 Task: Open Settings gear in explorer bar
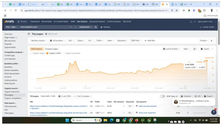pyautogui.click(x=105, y=27)
